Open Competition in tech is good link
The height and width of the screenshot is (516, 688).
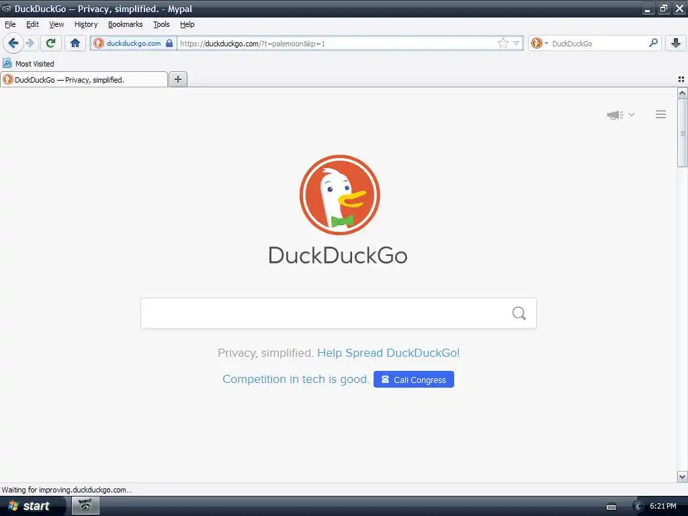[x=296, y=379]
